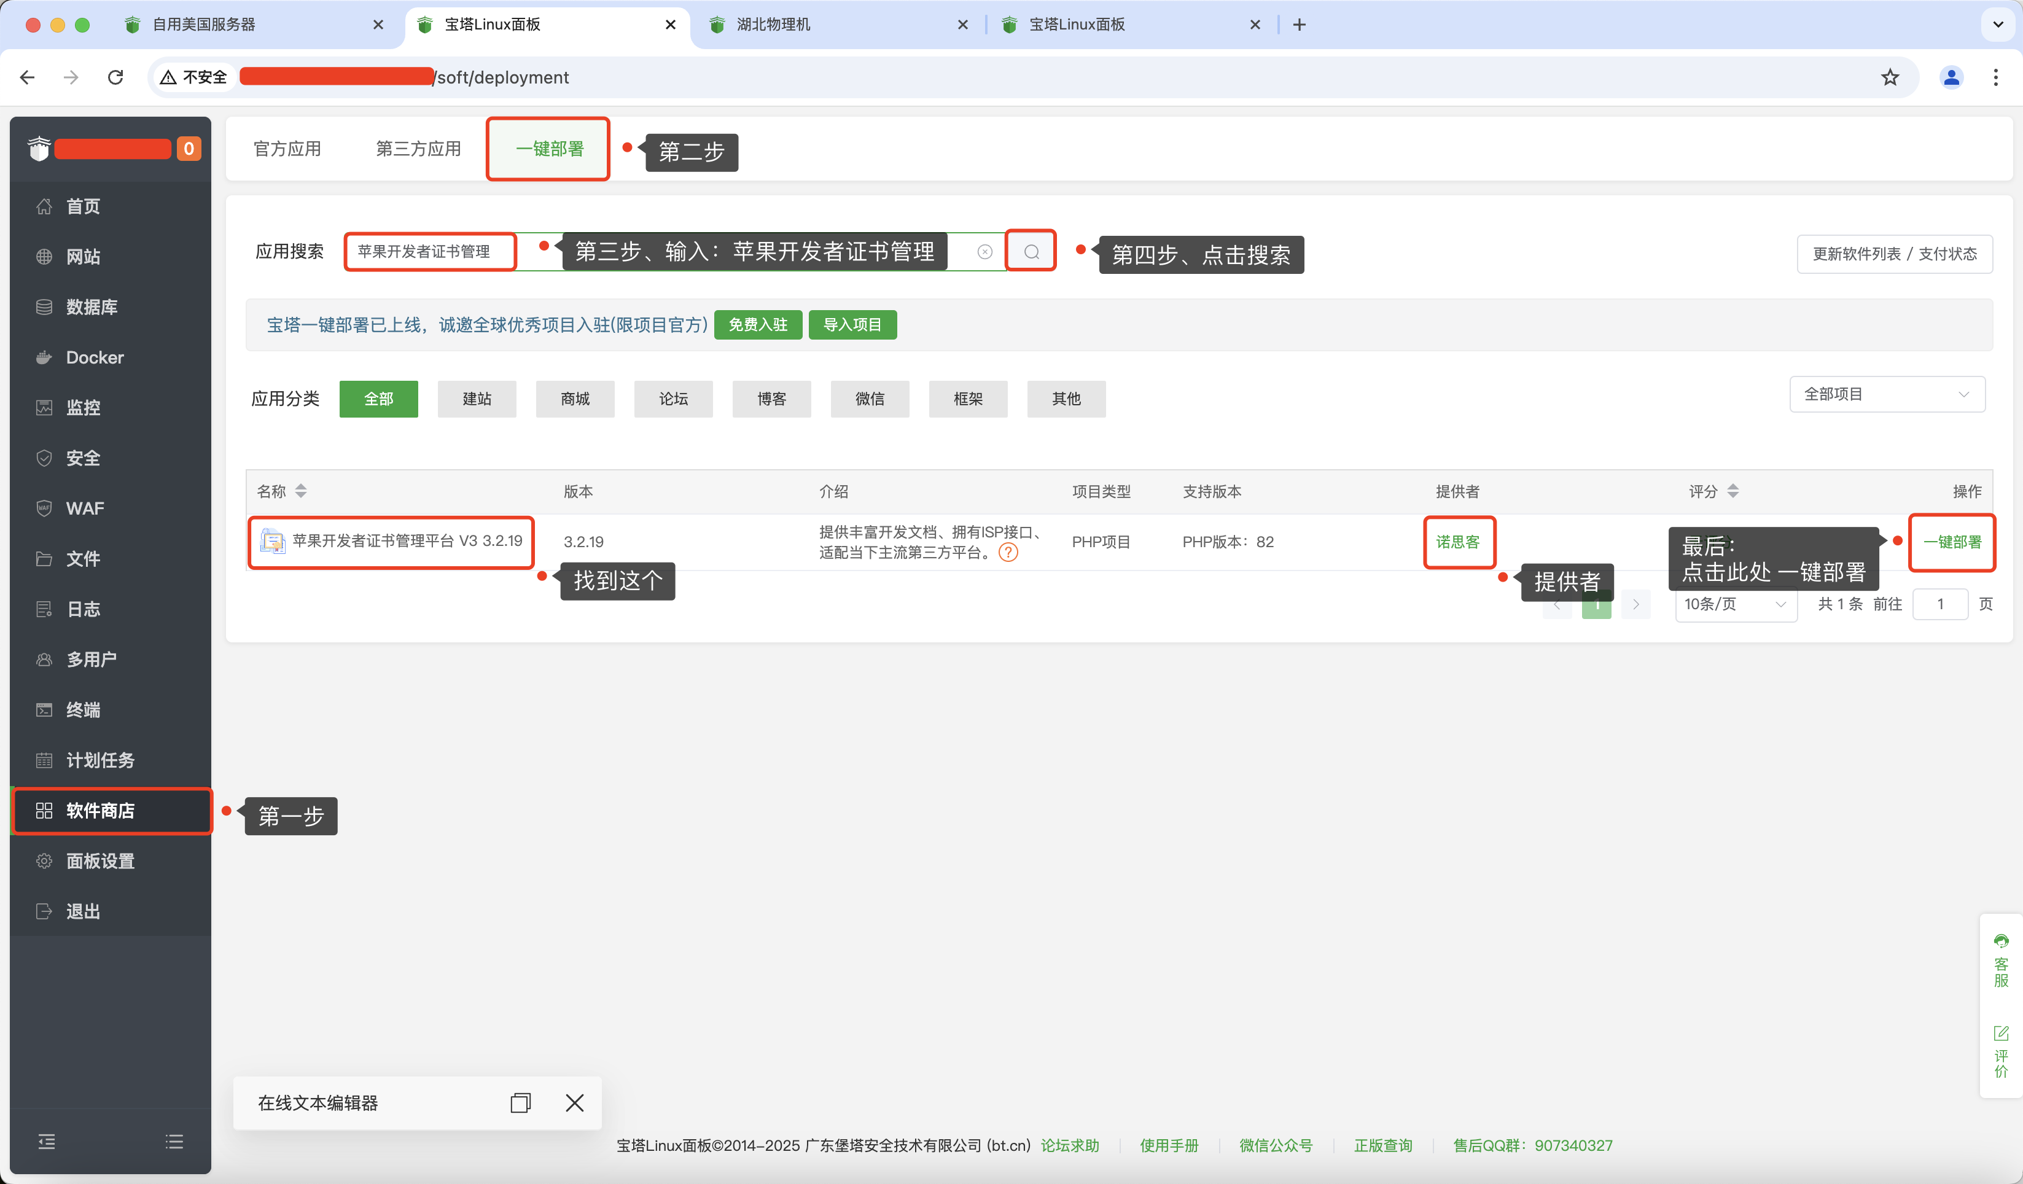2023x1184 pixels.
Task: Open provider link 诺思客
Action: coord(1458,542)
